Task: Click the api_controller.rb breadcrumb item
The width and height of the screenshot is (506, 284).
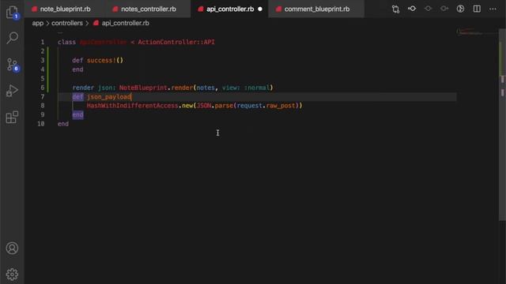Action: (125, 23)
